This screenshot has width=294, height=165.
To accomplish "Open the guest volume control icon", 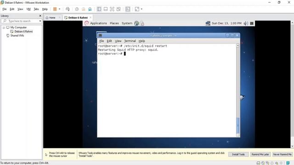I will (x=246, y=23).
